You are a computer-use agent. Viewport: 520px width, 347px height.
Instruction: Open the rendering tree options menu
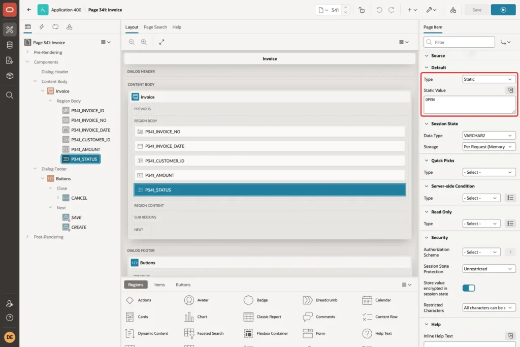(x=106, y=42)
